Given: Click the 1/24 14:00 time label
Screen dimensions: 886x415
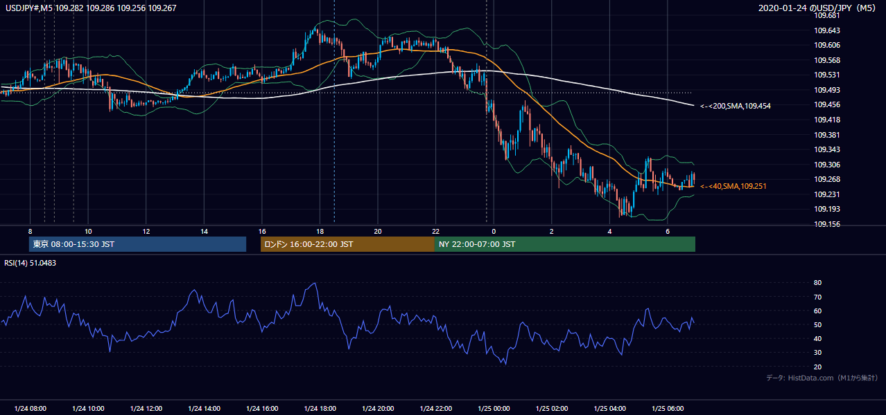Looking at the screenshot, I should [204, 409].
